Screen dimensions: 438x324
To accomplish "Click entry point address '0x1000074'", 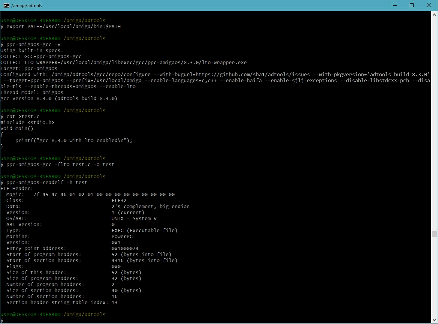I will [125, 248].
